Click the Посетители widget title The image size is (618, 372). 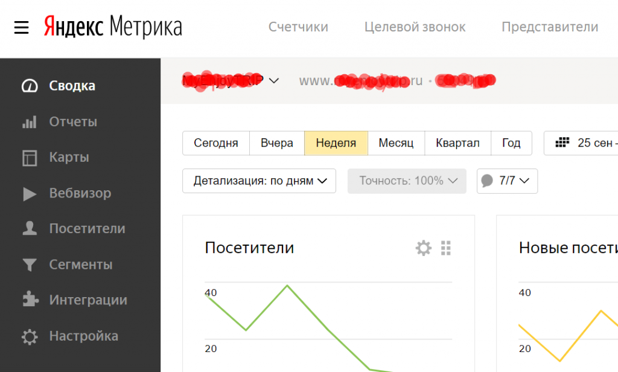pos(249,248)
